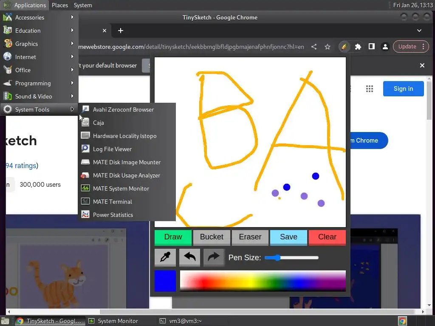The width and height of the screenshot is (435, 326).
Task: Clear the drawing canvas
Action: [x=327, y=237]
